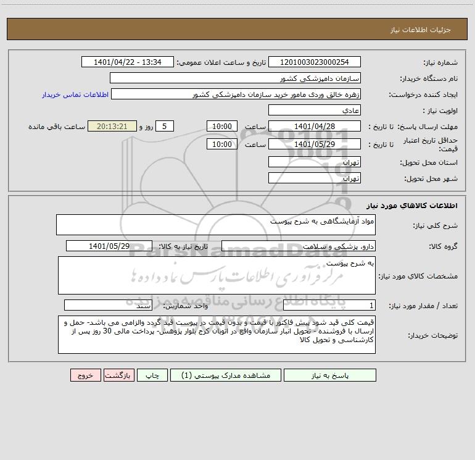Click remaining time field 20:13:21
The height and width of the screenshot is (460, 475).
(x=112, y=126)
